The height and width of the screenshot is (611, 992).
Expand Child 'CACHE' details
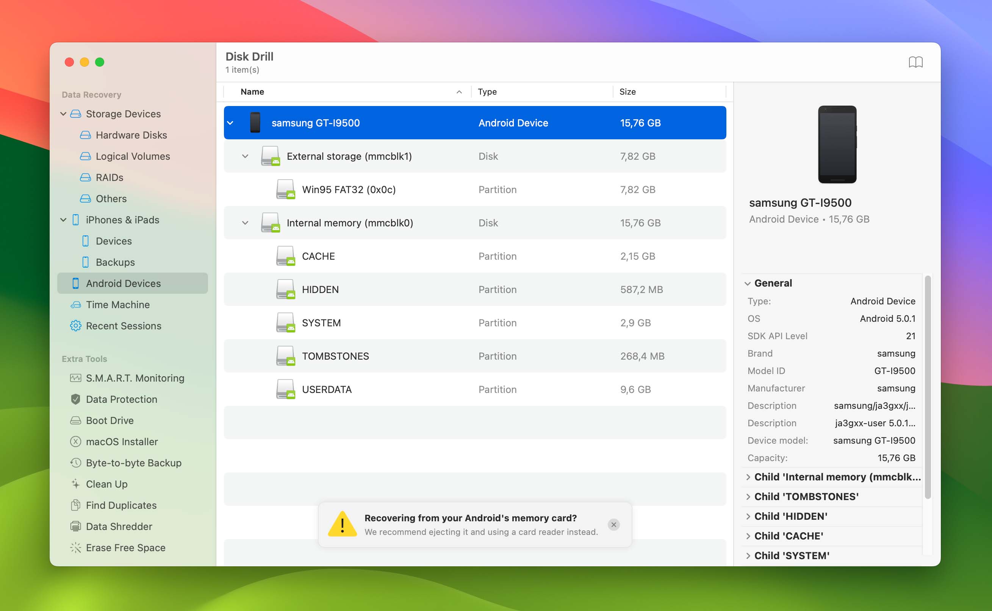tap(748, 536)
